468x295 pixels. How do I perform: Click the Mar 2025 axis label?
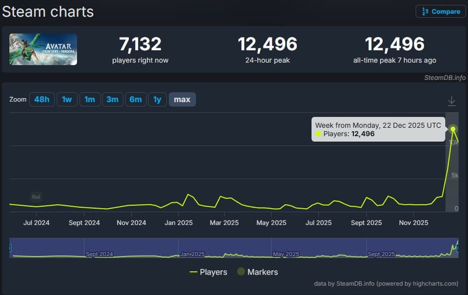(224, 223)
